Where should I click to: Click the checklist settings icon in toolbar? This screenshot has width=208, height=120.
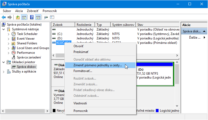click(x=52, y=17)
